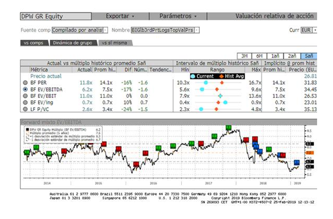Switch to the vs comps tab

(34, 43)
